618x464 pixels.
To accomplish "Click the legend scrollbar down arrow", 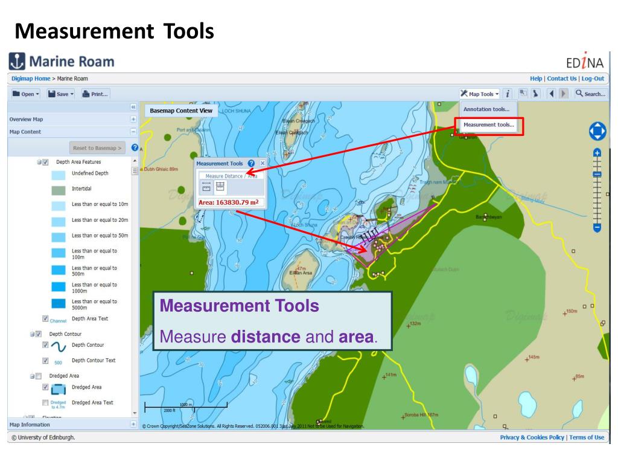I will (x=135, y=413).
